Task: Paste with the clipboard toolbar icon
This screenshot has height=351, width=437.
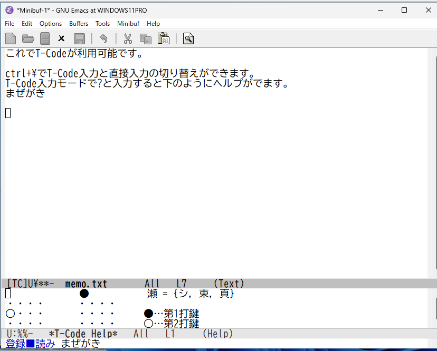Action: click(x=164, y=38)
